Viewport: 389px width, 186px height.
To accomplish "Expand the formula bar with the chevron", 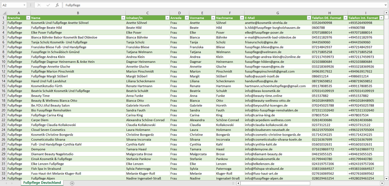I will point(386,5).
